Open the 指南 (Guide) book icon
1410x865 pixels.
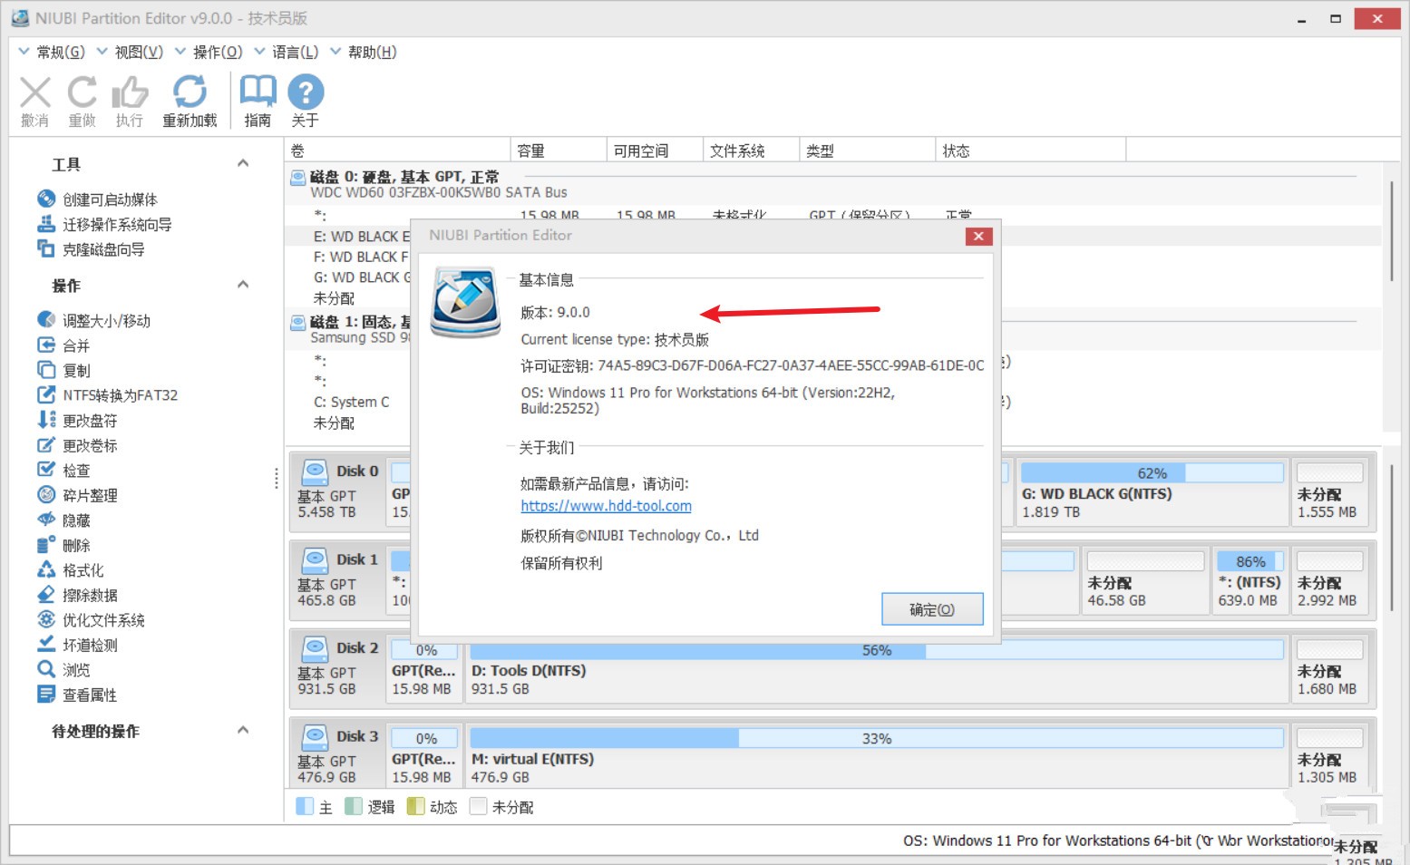258,92
